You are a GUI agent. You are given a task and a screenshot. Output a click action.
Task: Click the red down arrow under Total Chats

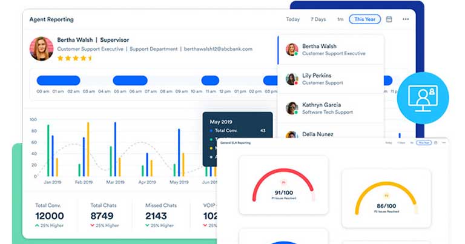[x=92, y=225]
